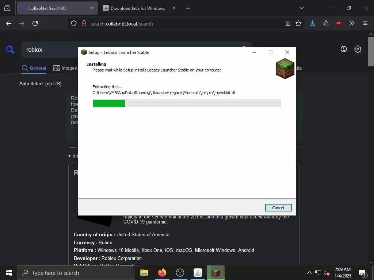
Task: Close the Setup - Legacy Launcher window
Action: pyautogui.click(x=287, y=52)
